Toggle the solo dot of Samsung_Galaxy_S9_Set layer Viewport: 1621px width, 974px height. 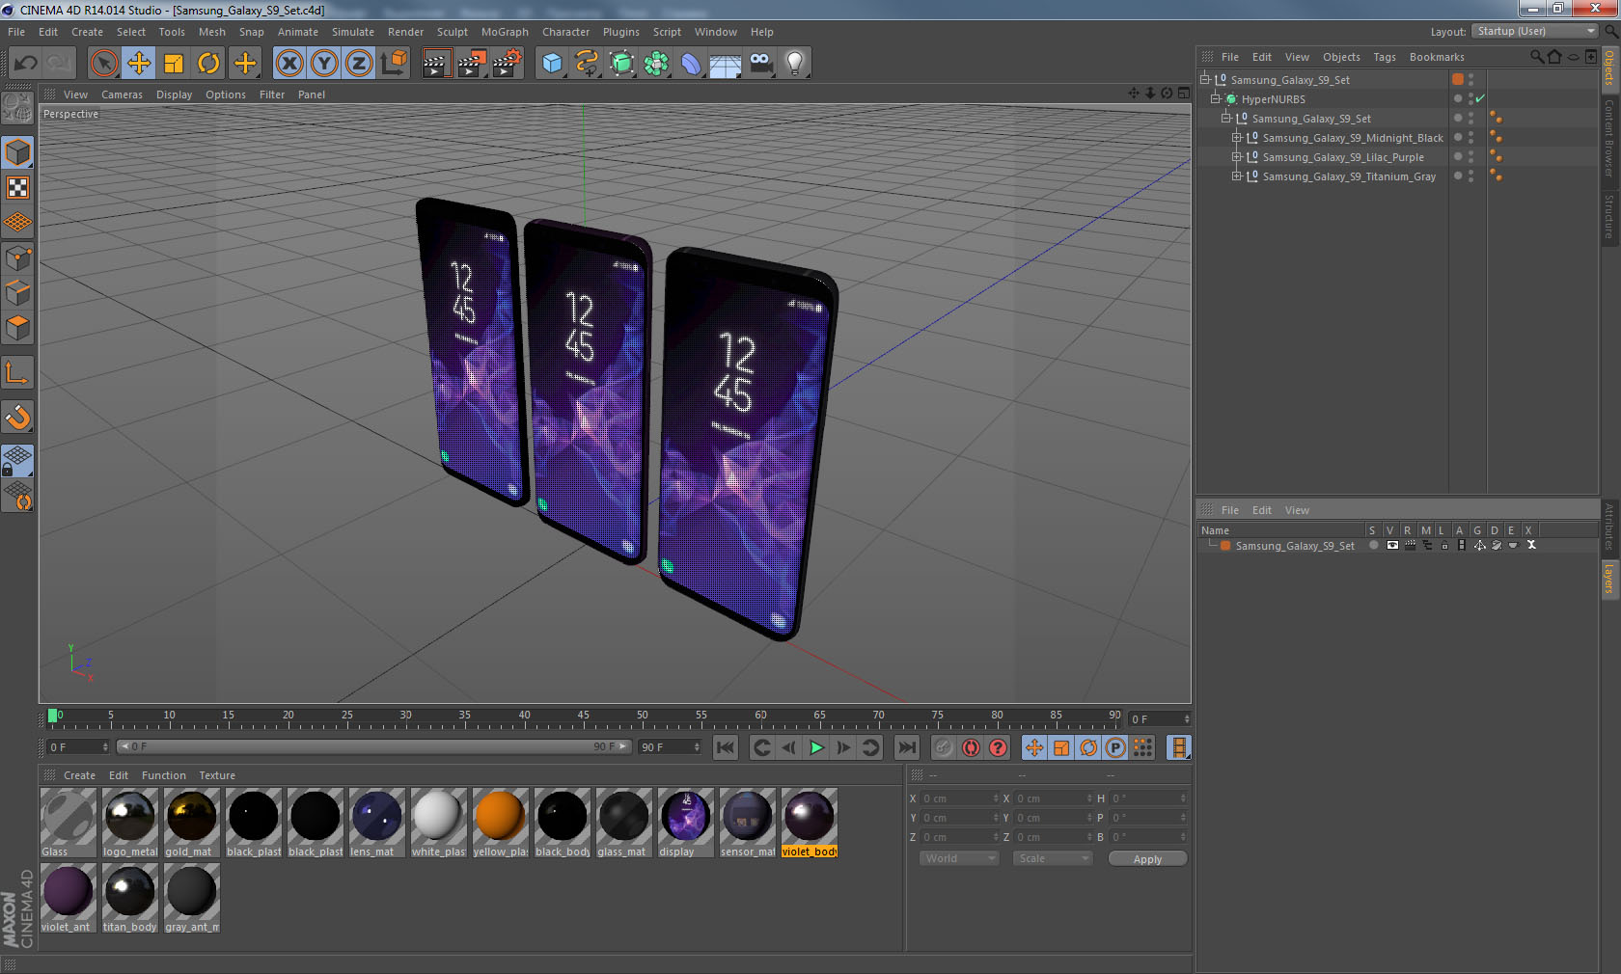tap(1373, 545)
